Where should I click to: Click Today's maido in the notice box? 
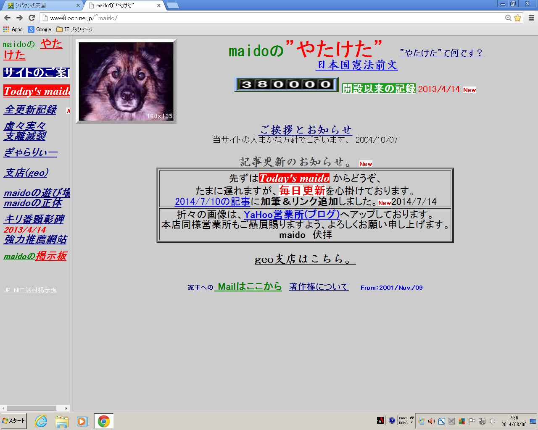pyautogui.click(x=294, y=178)
